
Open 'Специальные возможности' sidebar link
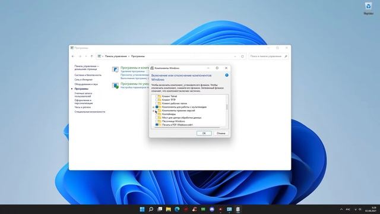pos(90,112)
